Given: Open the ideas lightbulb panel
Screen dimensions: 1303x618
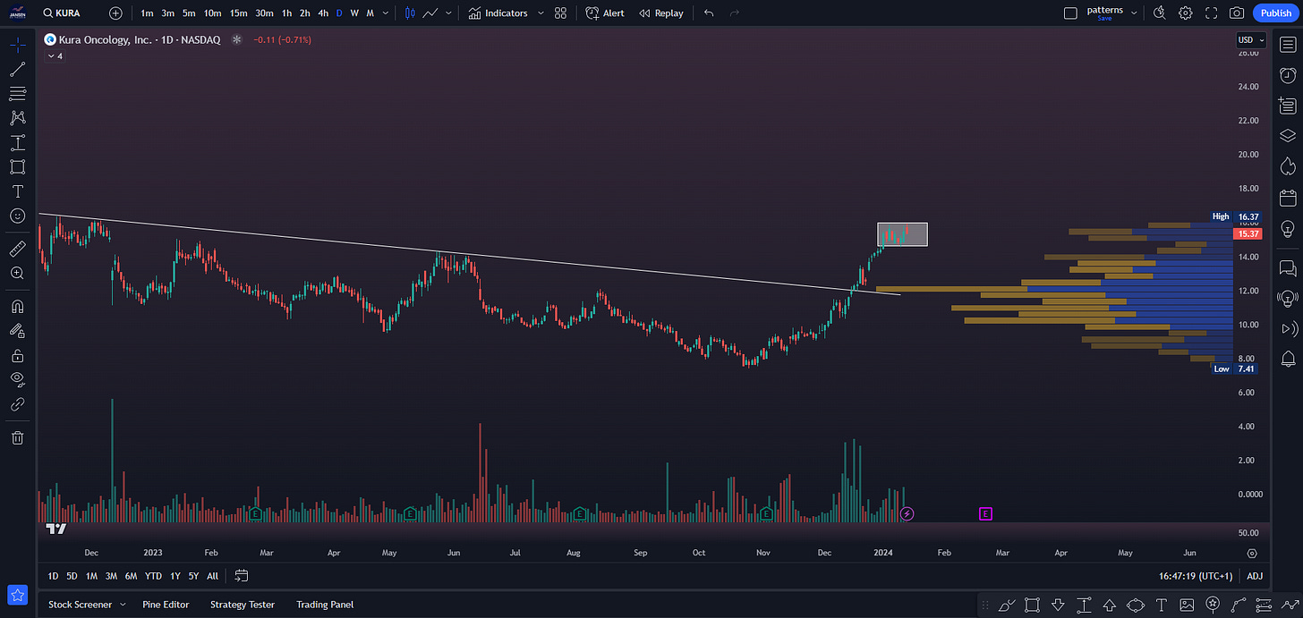Looking at the screenshot, I should [1288, 228].
